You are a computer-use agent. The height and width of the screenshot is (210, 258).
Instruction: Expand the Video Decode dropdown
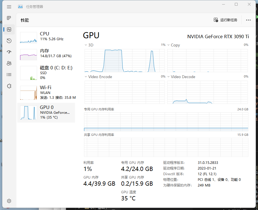coord(168,76)
